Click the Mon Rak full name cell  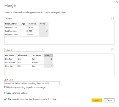(11, 66)
